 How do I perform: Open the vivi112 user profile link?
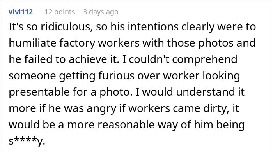21,12
